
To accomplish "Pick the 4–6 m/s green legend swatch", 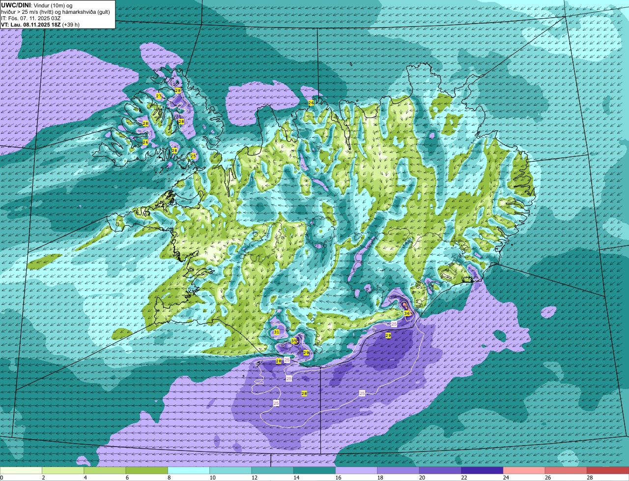I will coord(105,471).
